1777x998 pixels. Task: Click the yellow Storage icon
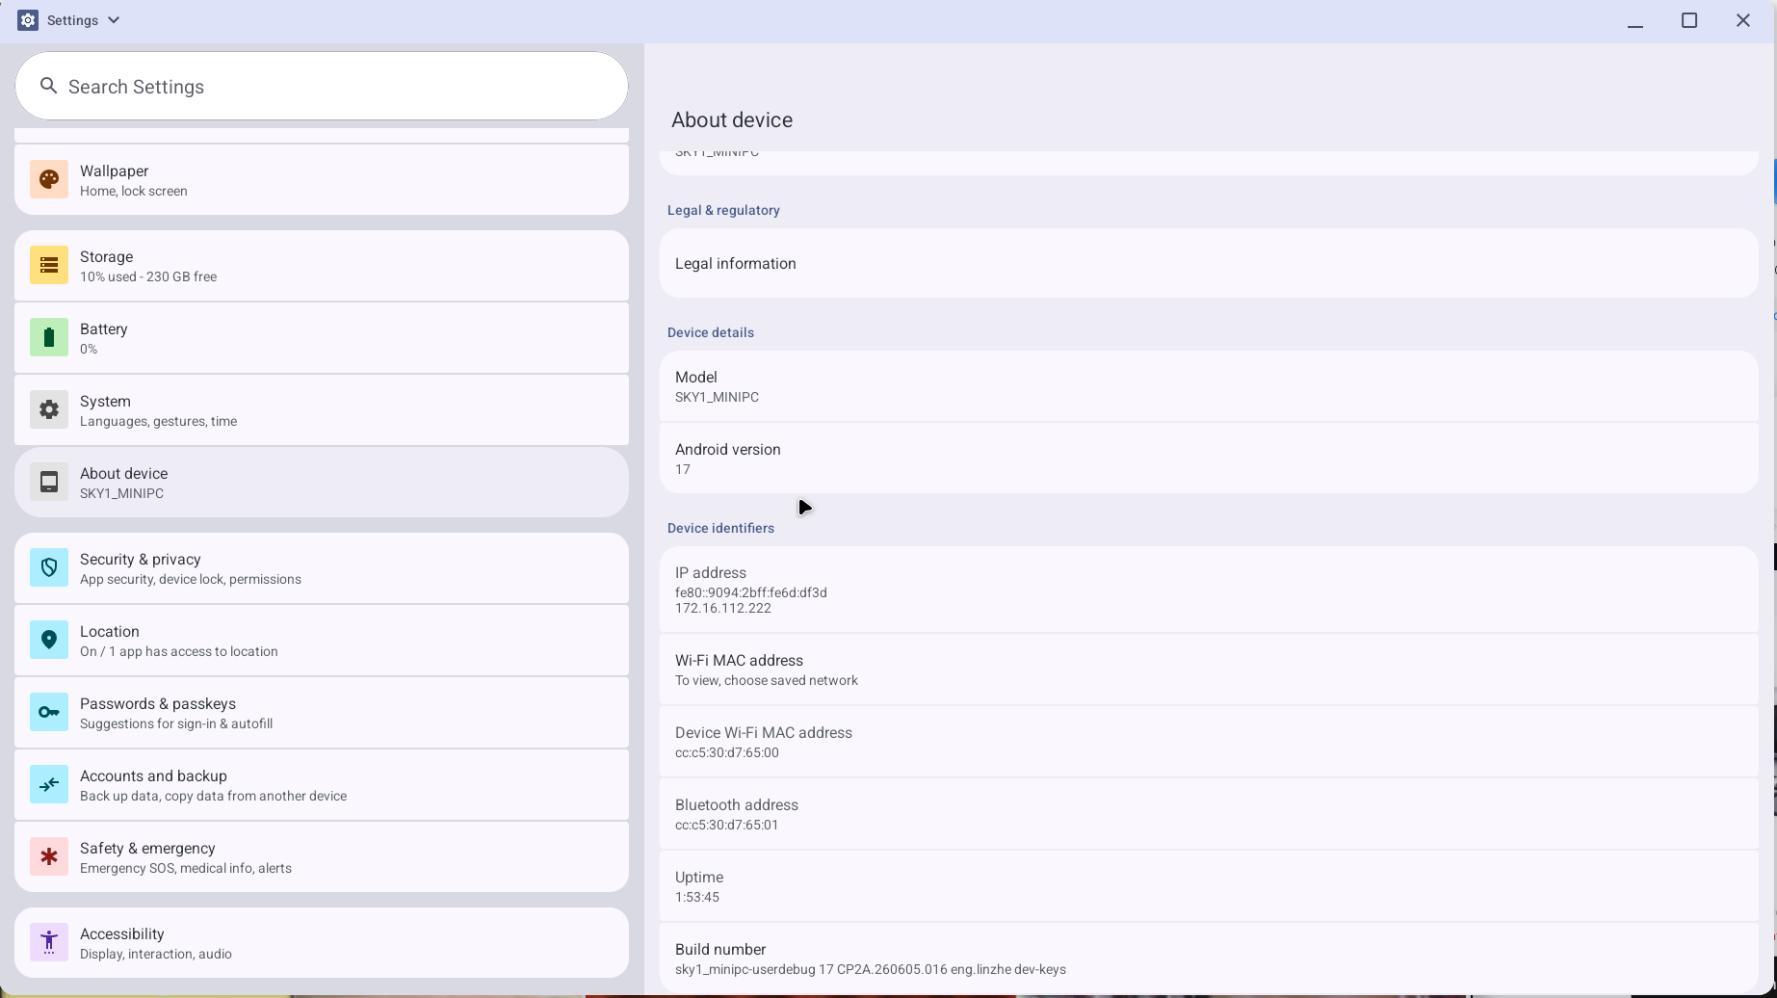point(49,266)
